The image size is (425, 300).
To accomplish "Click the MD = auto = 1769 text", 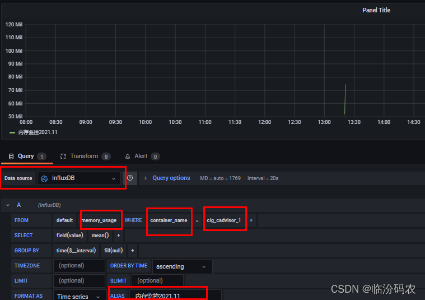I will pyautogui.click(x=220, y=178).
